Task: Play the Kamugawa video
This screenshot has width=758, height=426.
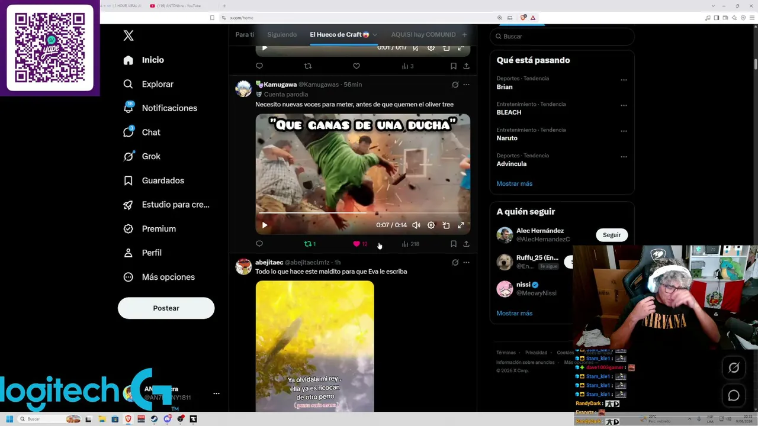Action: [x=265, y=225]
